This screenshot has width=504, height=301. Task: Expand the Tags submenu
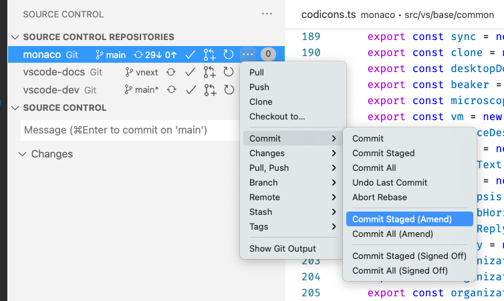coord(293,226)
